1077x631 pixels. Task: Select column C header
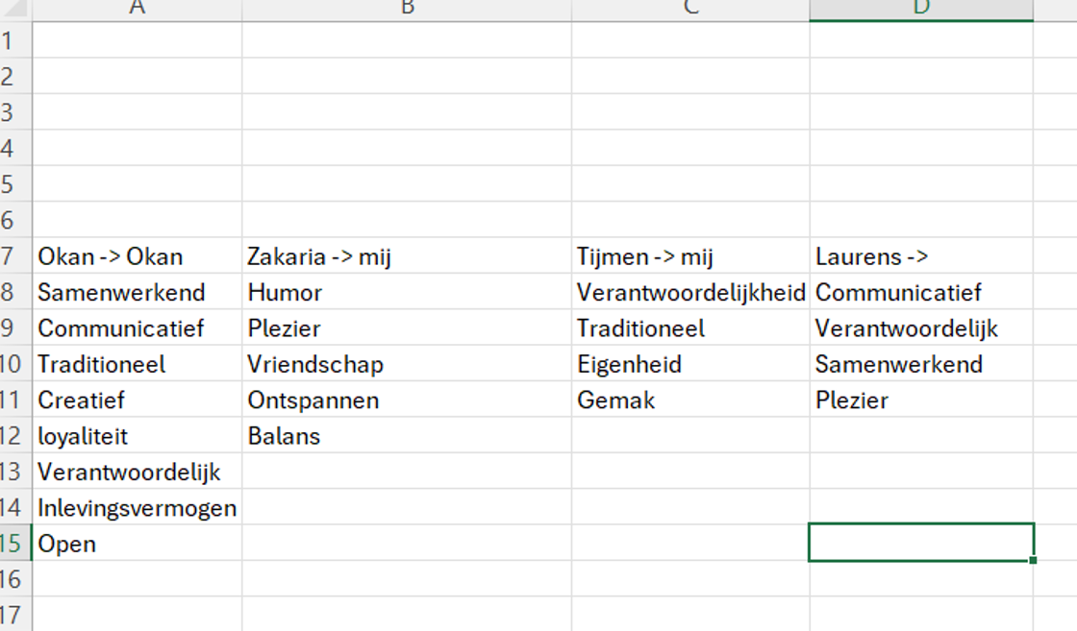[x=690, y=9]
